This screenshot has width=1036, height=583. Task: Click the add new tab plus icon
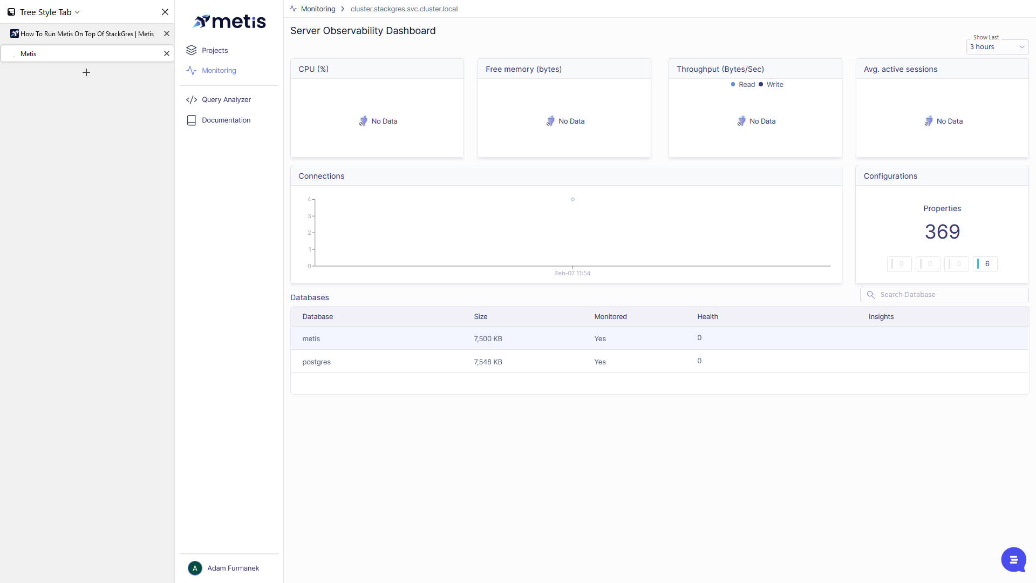[86, 72]
